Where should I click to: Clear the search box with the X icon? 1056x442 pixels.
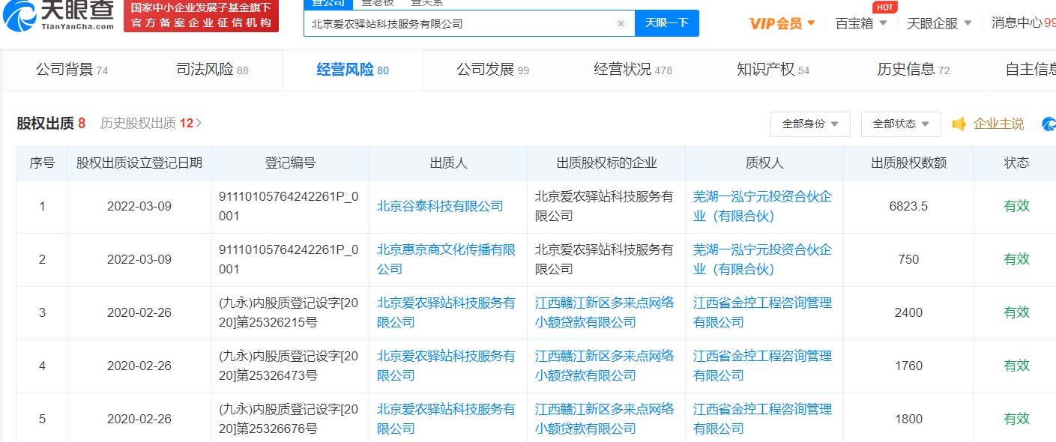[x=621, y=23]
